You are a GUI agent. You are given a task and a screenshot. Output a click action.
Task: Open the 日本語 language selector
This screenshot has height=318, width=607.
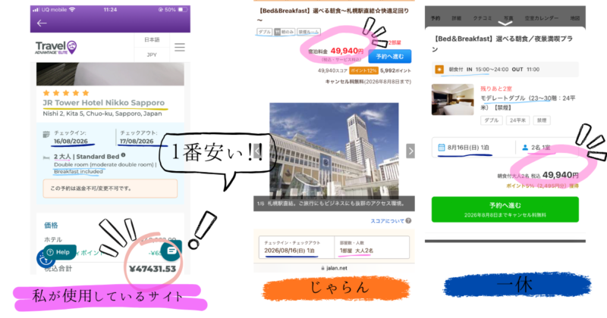tap(152, 40)
